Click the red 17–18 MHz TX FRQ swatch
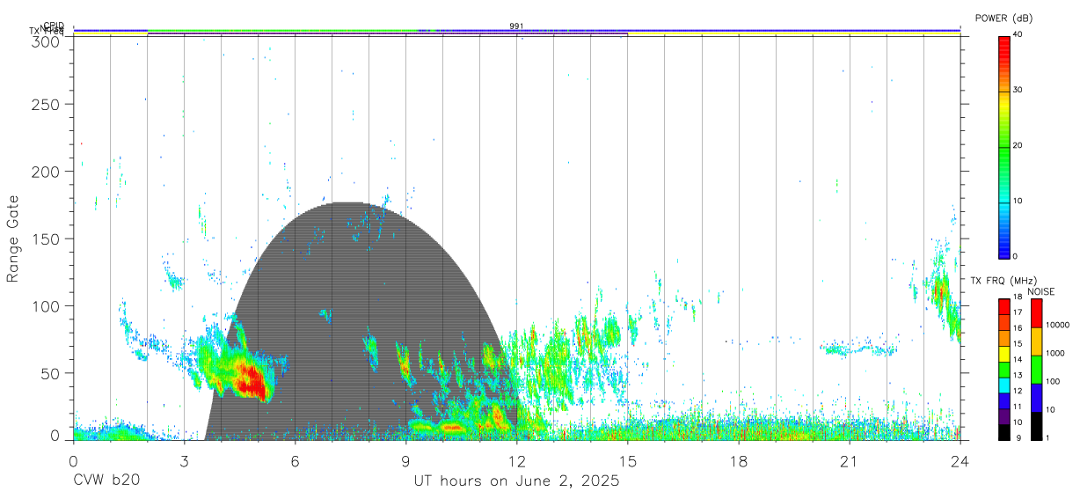 click(x=1004, y=305)
